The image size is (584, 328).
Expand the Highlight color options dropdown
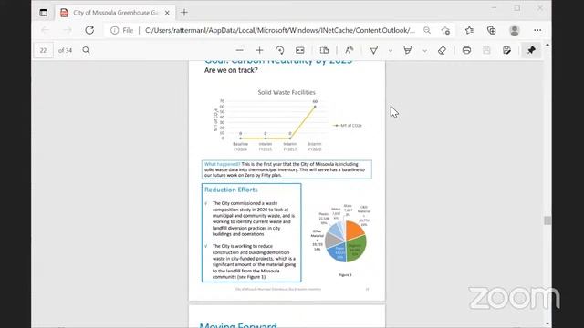pyautogui.click(x=424, y=51)
